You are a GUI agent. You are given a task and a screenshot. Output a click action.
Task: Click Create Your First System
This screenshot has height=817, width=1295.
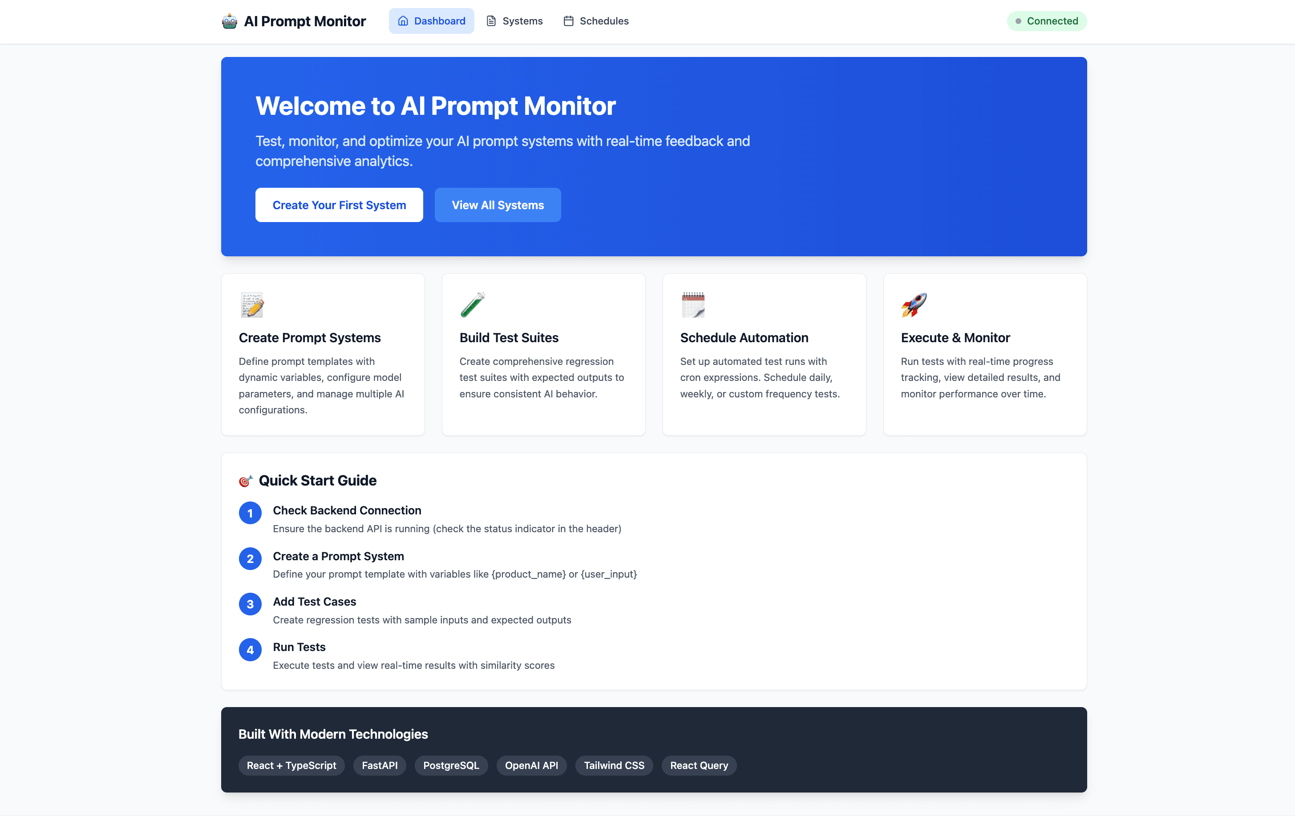(x=339, y=205)
